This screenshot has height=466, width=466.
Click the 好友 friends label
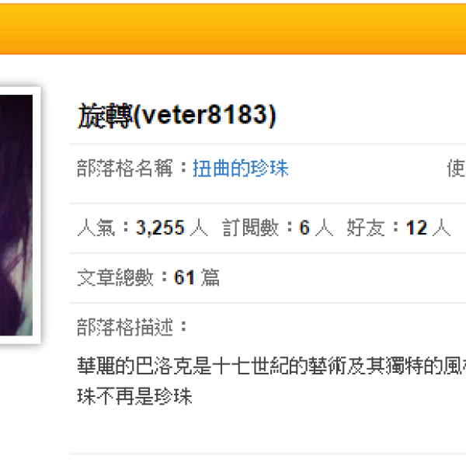tap(366, 228)
